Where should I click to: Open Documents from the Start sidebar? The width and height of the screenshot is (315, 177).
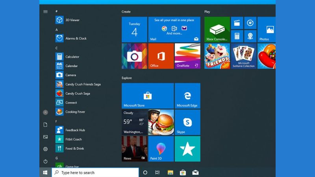[45, 125]
